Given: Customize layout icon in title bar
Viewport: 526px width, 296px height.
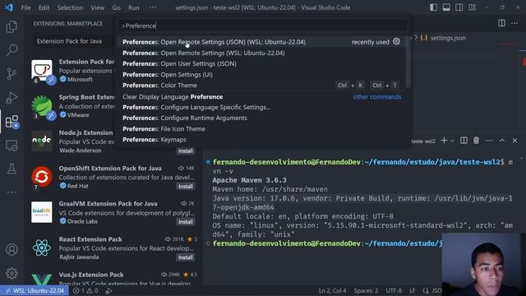Looking at the screenshot, I should (473, 7).
